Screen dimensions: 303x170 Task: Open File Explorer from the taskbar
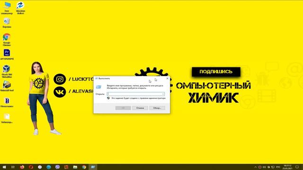coord(75,167)
